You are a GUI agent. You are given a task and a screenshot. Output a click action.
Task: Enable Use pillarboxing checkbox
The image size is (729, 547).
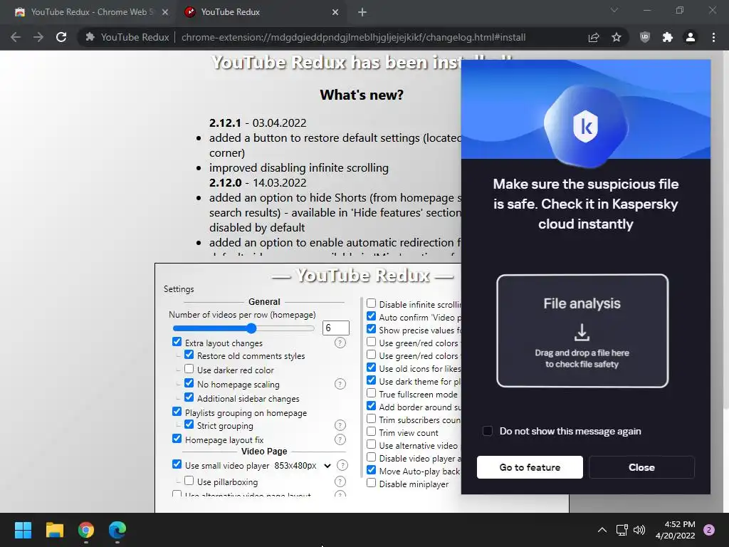pos(189,481)
